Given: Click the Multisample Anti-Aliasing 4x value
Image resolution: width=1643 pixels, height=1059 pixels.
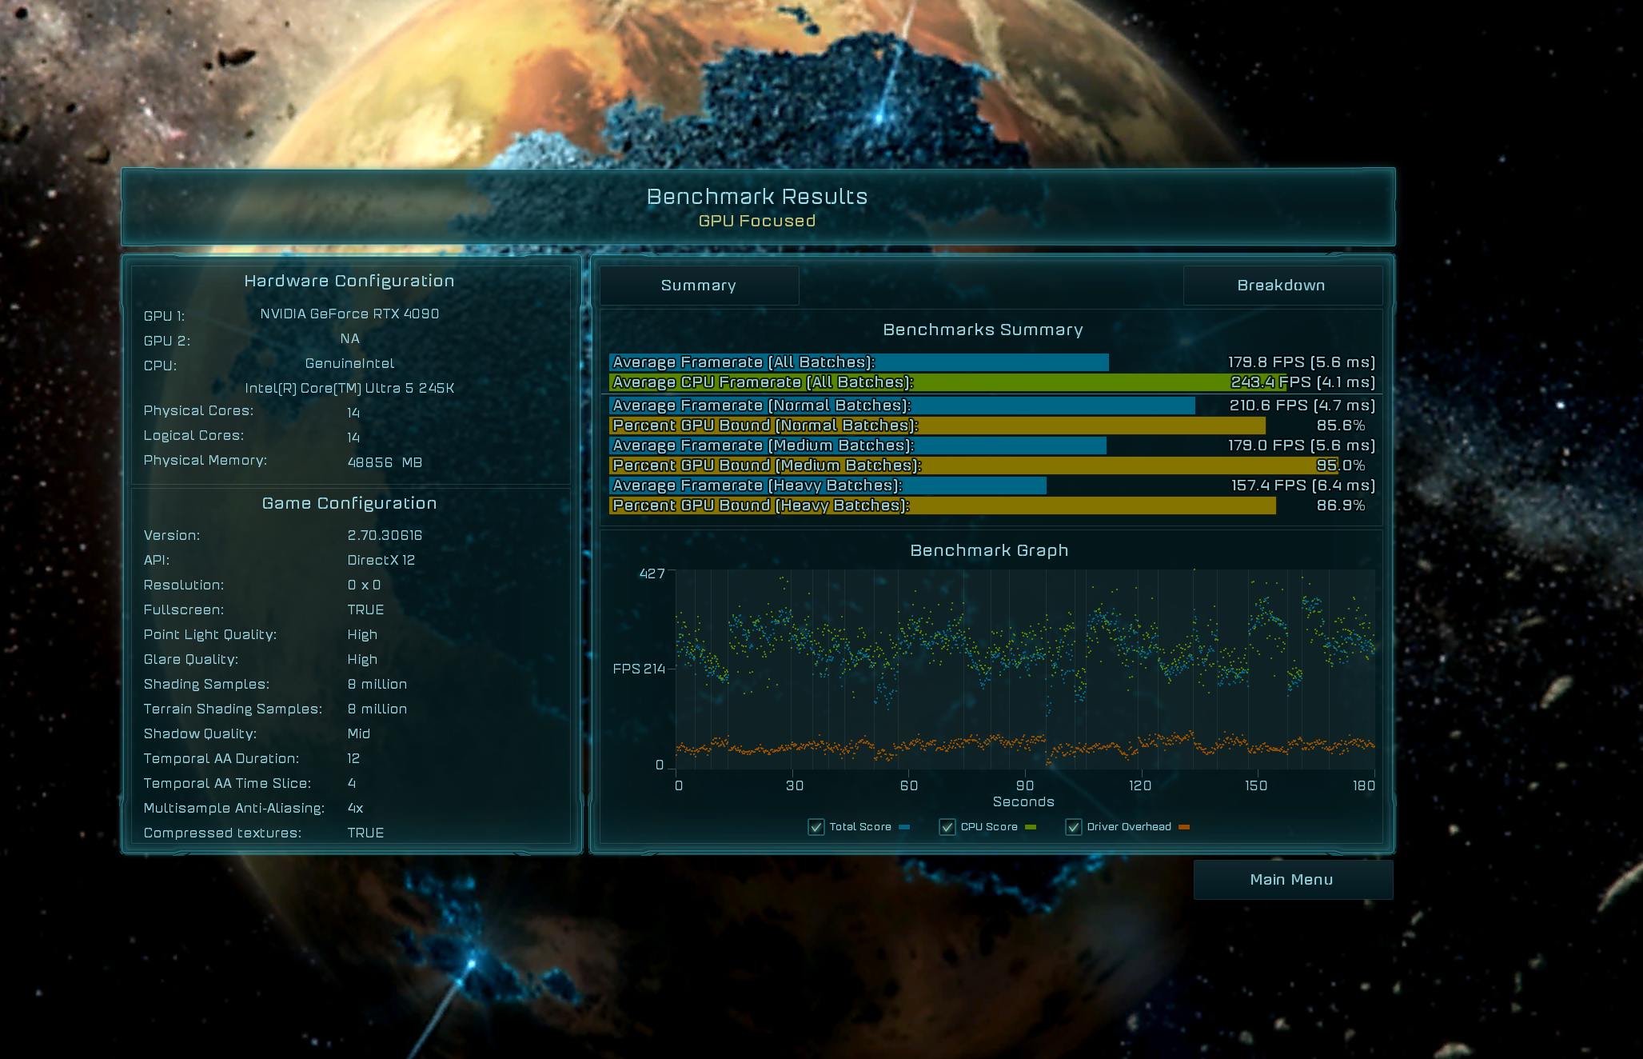Looking at the screenshot, I should click(x=355, y=808).
